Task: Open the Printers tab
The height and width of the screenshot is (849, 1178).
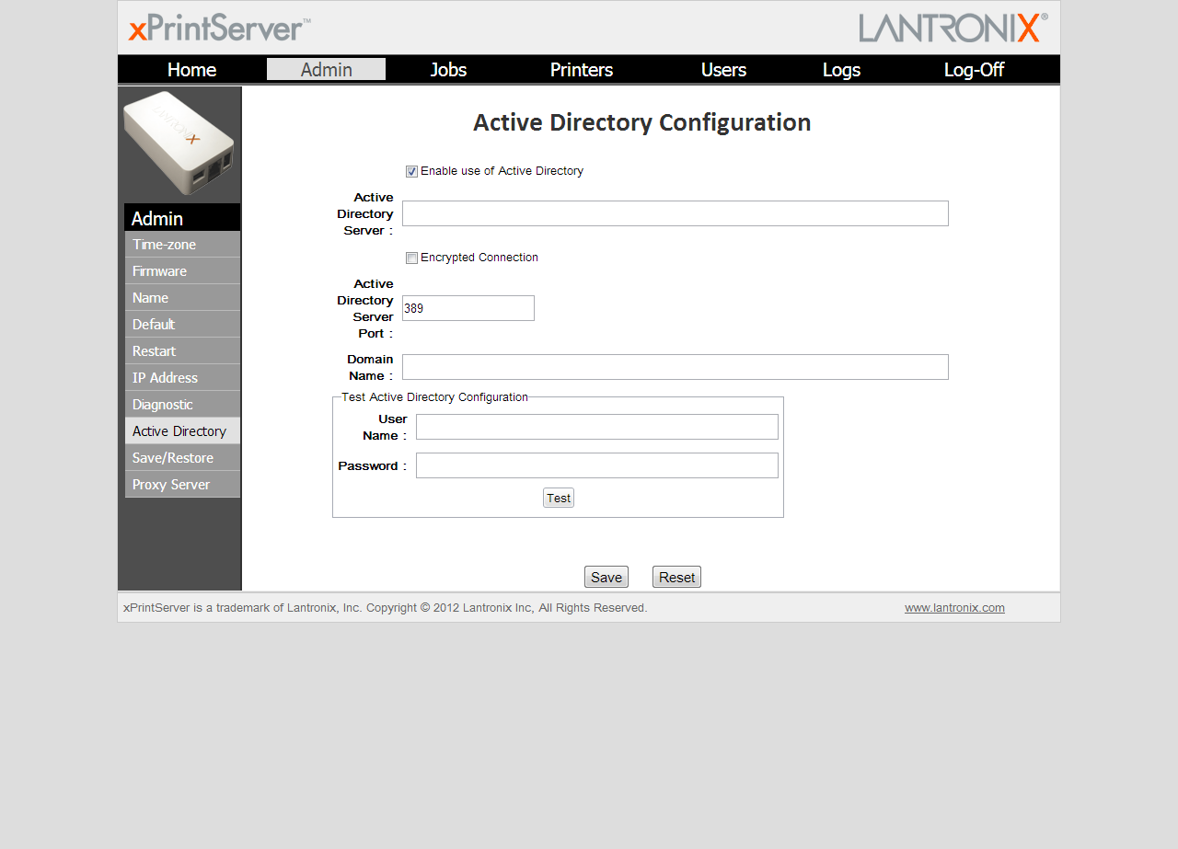Action: [x=582, y=70]
